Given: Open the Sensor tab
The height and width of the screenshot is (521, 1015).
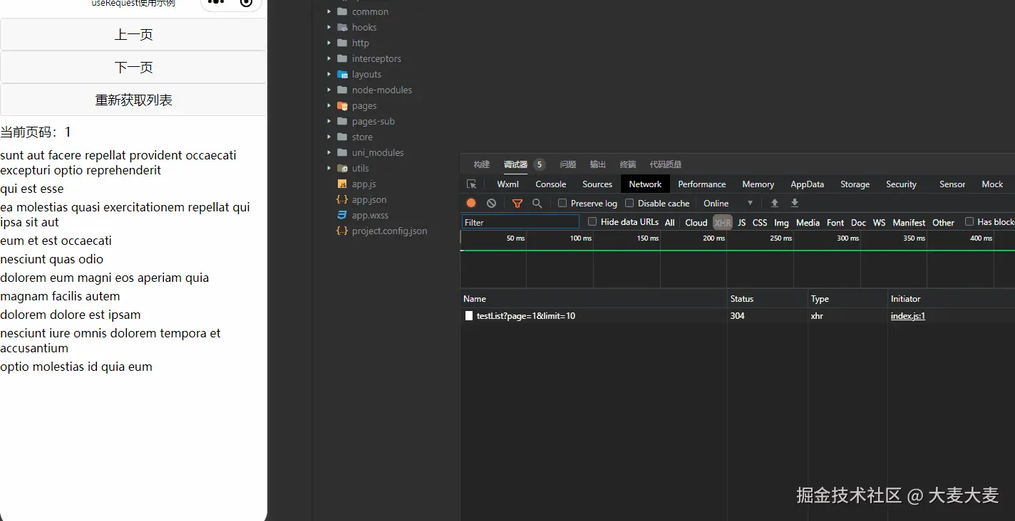Looking at the screenshot, I should click(952, 184).
